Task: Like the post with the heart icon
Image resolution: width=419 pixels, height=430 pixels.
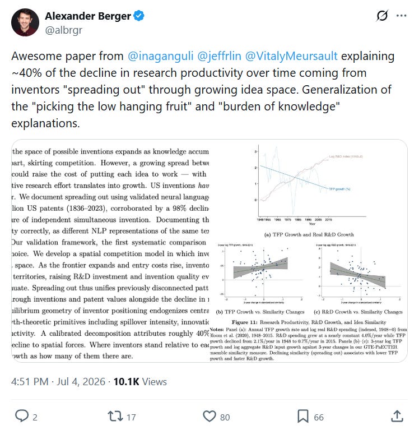Action: 209,416
